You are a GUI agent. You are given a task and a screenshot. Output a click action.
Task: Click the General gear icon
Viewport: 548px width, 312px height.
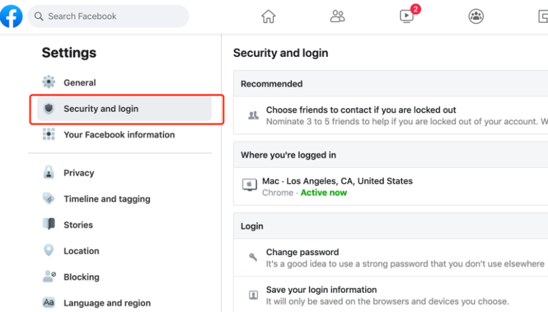pos(49,82)
